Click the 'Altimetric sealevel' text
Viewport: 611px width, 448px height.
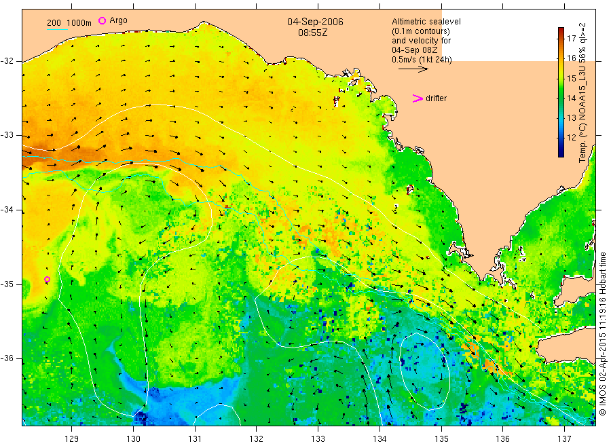tap(426, 22)
